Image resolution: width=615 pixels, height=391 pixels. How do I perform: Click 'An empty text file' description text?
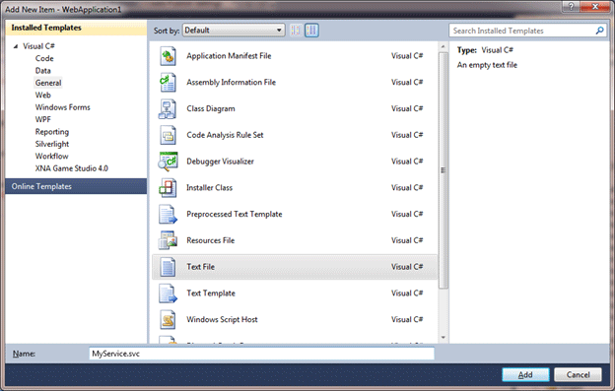487,65
